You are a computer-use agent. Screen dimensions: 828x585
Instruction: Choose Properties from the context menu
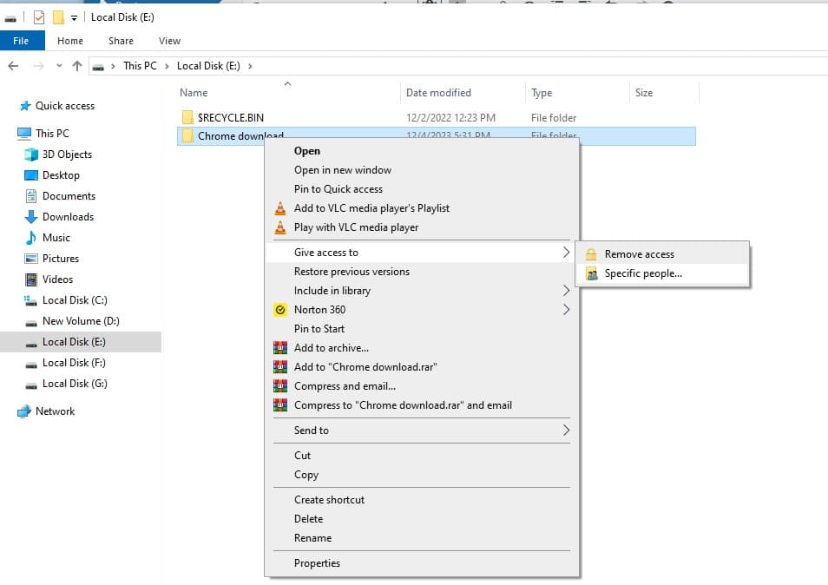click(317, 563)
